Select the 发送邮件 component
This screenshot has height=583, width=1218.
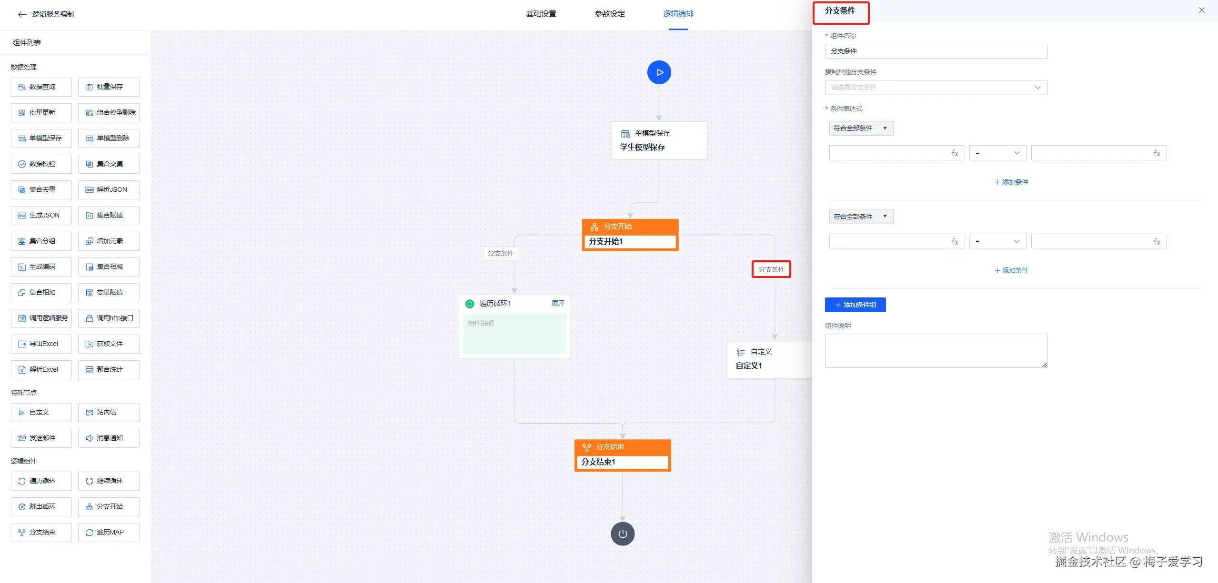41,438
